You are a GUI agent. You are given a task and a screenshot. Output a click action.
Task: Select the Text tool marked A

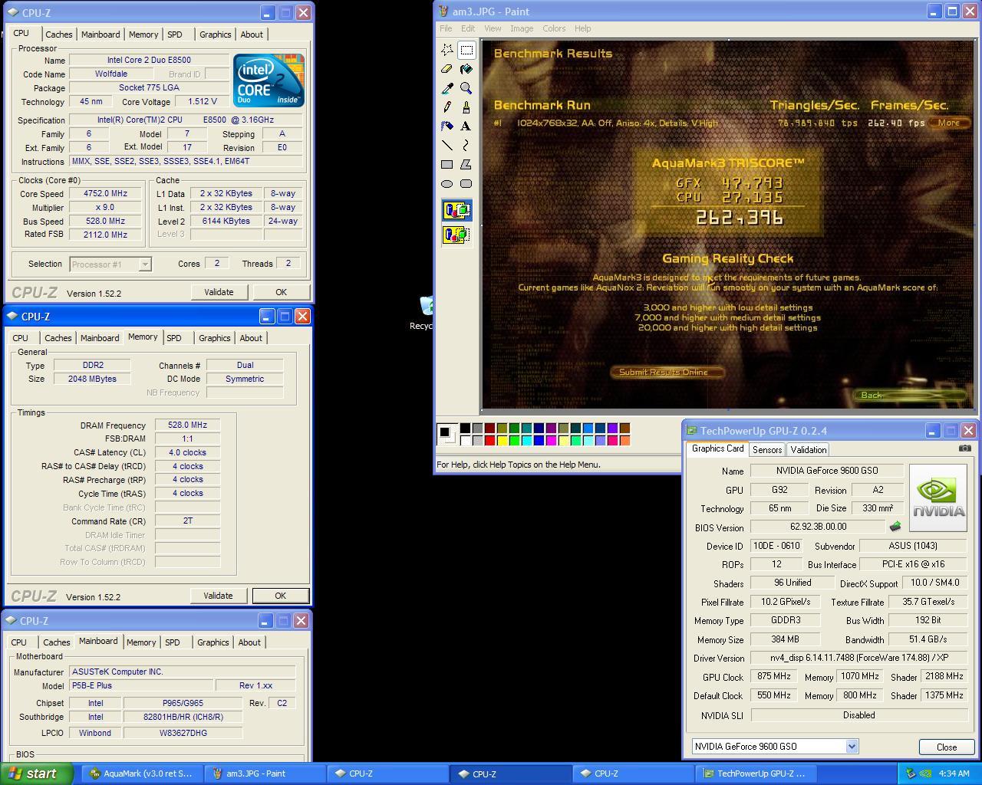tap(466, 126)
